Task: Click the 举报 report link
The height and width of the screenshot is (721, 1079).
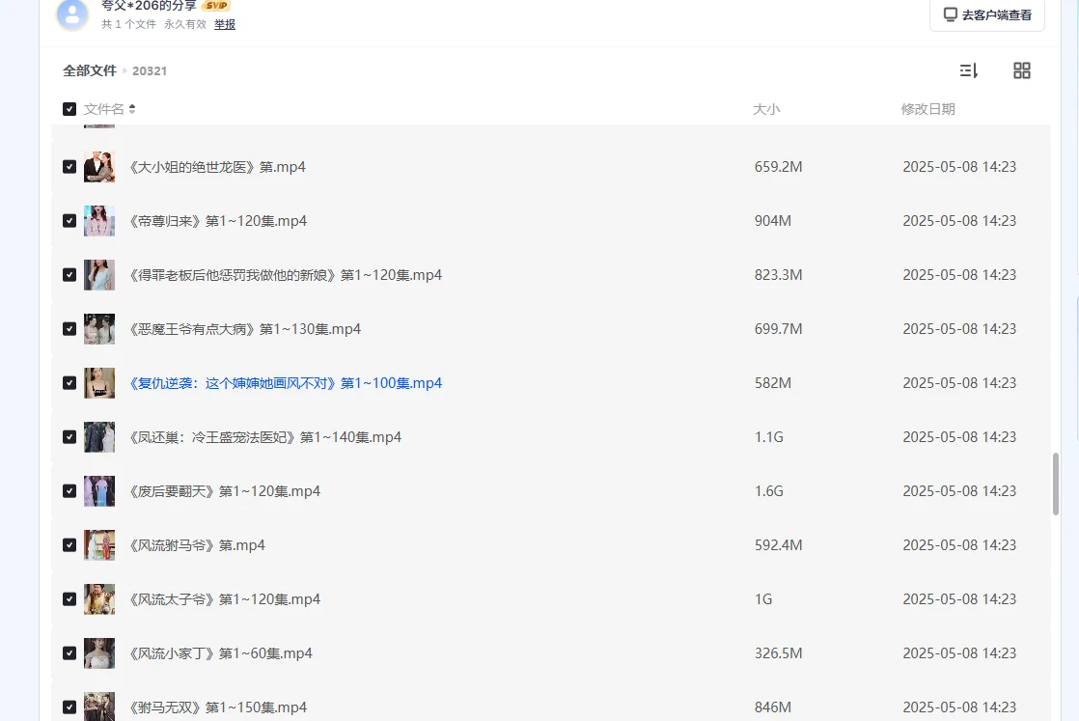Action: (x=224, y=24)
